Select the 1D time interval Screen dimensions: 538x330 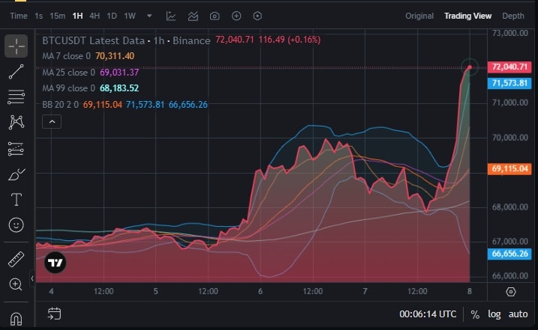pos(112,16)
